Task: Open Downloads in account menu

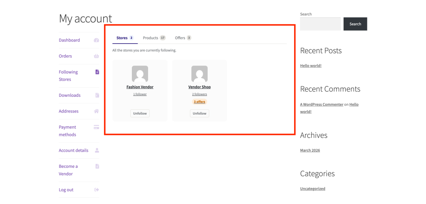Action: point(69,95)
